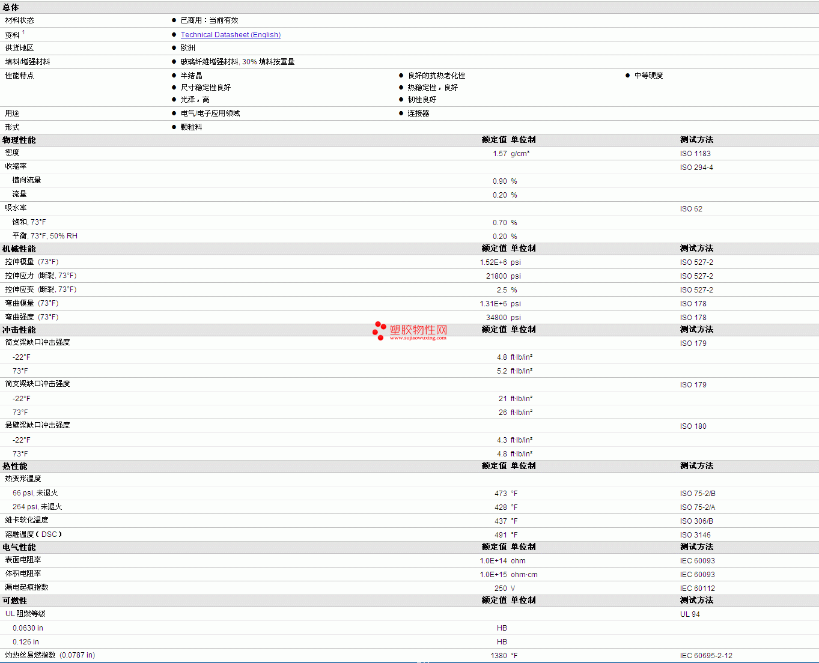Click 玻璃纤维增强材料, 30% 填料按重量 text
819x663 pixels.
[237, 62]
